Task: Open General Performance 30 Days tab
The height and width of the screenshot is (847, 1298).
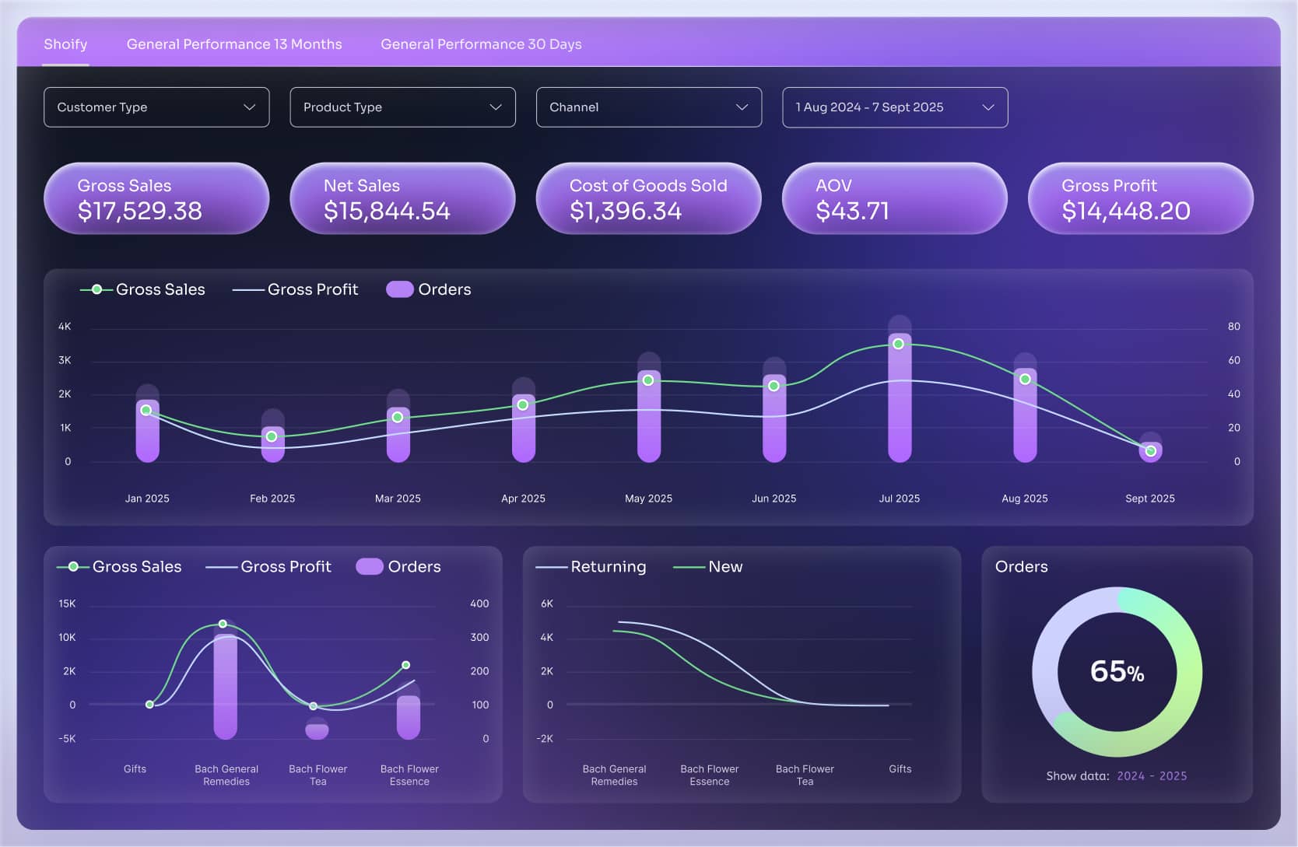Action: [481, 44]
